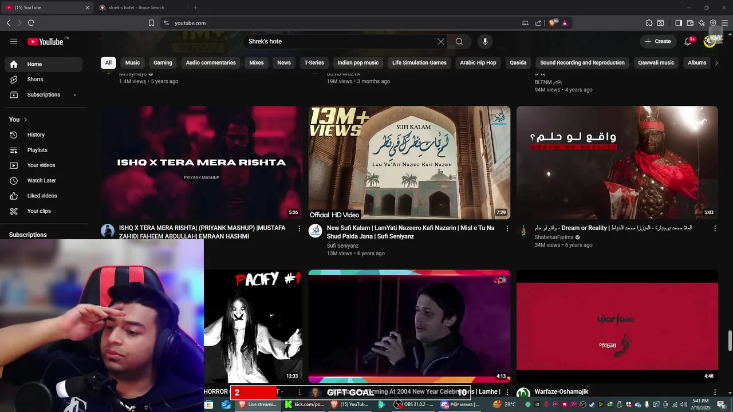The width and height of the screenshot is (733, 412).
Task: Open the account avatar menu
Action: pyautogui.click(x=710, y=41)
